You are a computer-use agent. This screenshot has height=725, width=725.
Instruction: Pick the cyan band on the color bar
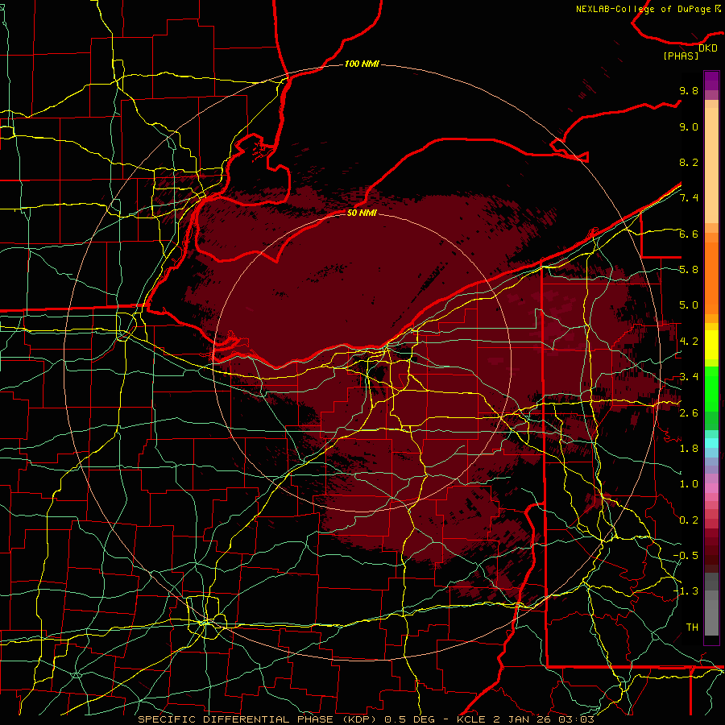coord(711,443)
